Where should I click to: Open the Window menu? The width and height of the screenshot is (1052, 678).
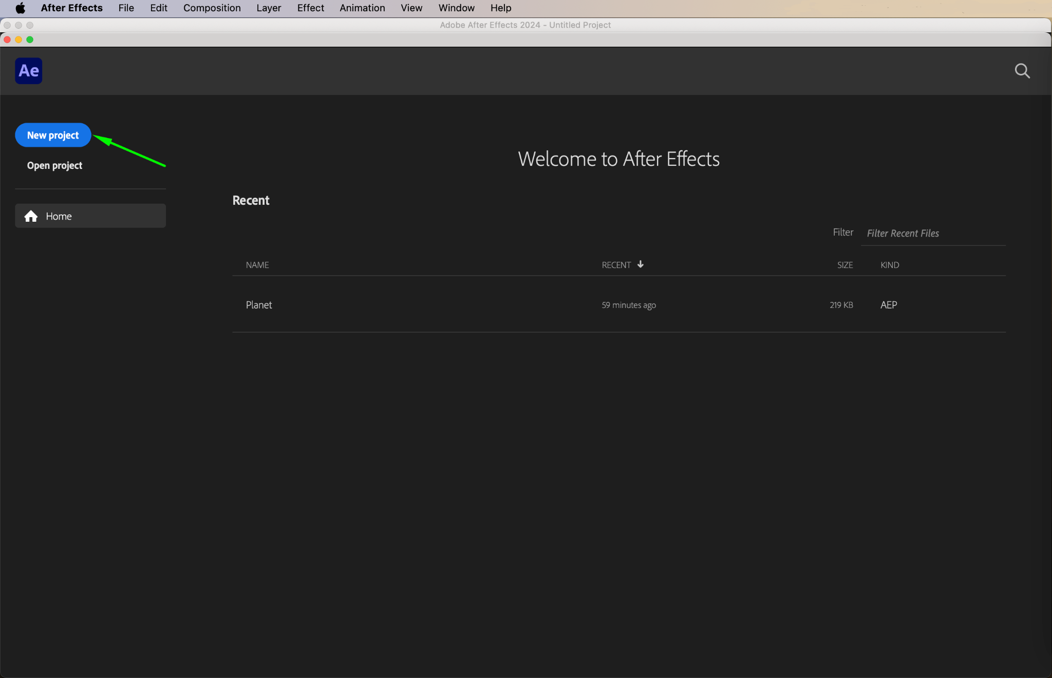click(x=456, y=8)
